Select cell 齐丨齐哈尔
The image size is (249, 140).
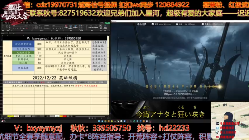click(x=23, y=49)
